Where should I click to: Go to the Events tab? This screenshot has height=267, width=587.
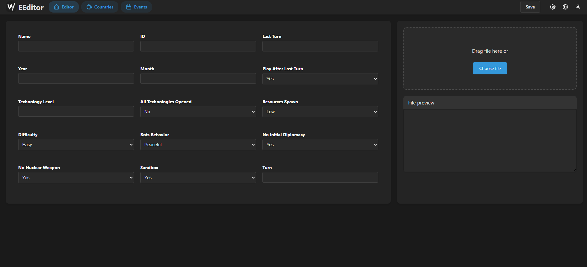137,7
